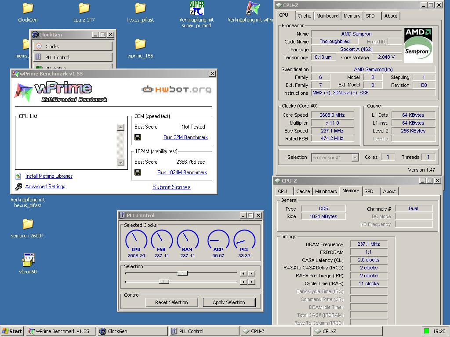Open the Windows Start menu
Image resolution: width=450 pixels, height=337 pixels.
(x=12, y=331)
